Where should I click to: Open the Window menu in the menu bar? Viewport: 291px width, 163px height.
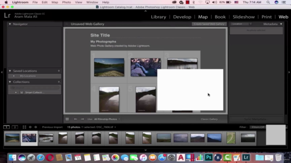coord(92,2)
